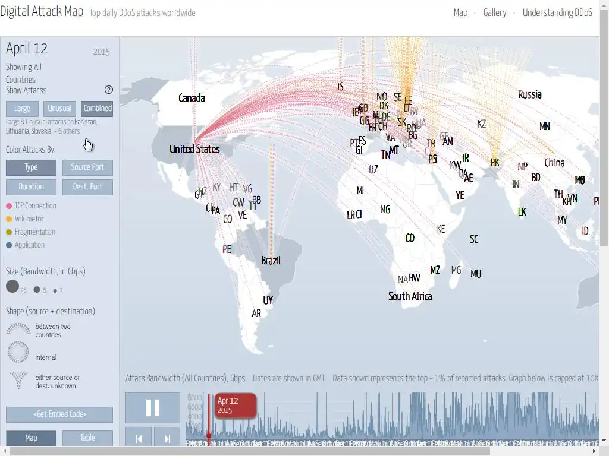
Task: Select the Unusual attacks filter
Action: [x=59, y=109]
